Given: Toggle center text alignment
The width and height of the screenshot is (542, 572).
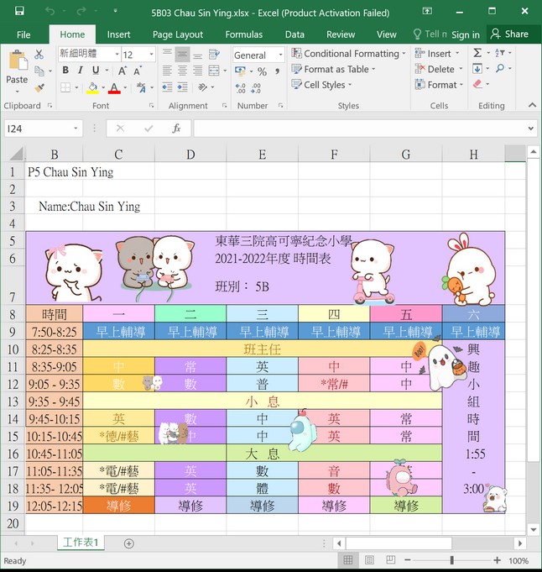Looking at the screenshot, I should click(183, 71).
